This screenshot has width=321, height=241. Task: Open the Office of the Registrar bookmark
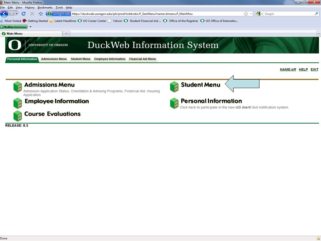[x=181, y=21]
